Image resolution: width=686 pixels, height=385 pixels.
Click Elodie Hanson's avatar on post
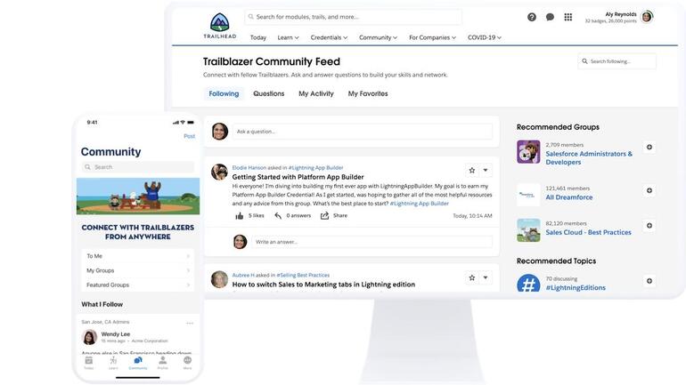219,172
